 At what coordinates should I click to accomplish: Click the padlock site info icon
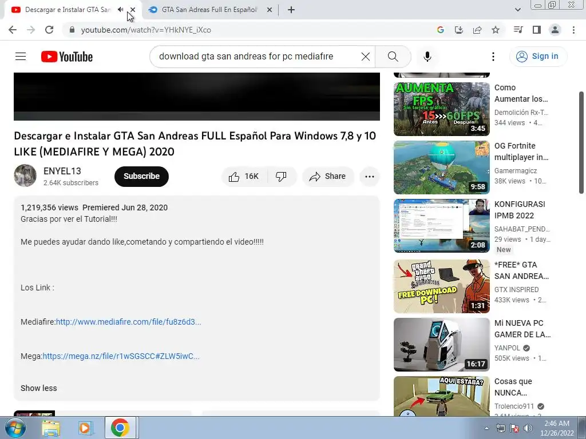[x=72, y=30]
